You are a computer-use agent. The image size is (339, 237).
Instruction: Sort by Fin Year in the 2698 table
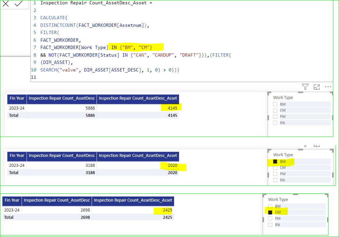(x=12, y=200)
